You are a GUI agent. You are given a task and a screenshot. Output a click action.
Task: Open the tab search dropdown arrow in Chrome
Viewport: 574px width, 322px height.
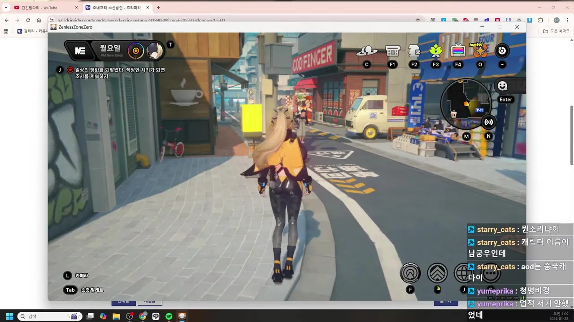coord(6,8)
